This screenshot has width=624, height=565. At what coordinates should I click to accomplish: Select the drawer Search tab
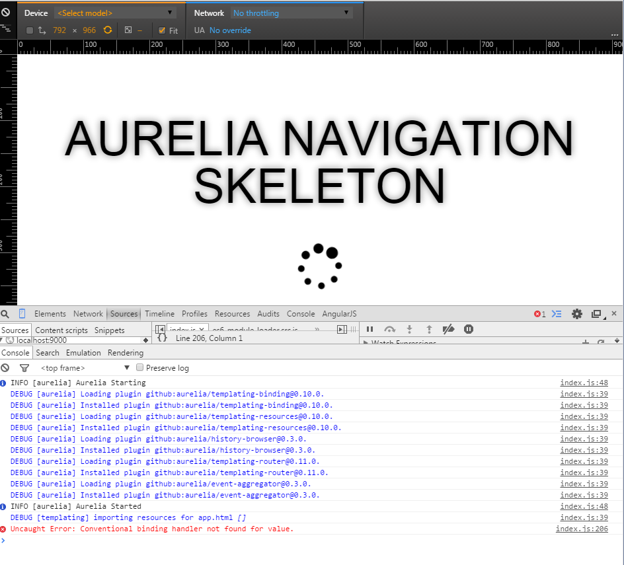coord(48,353)
